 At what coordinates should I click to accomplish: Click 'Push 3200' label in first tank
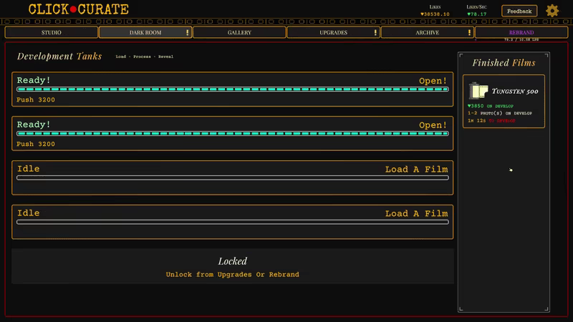click(x=36, y=99)
